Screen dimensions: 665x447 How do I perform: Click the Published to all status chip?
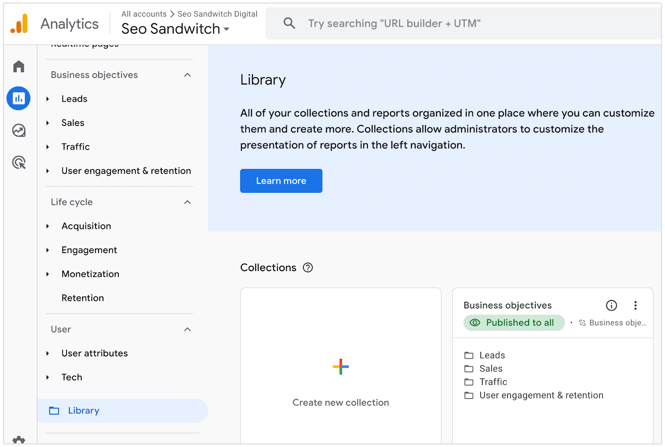(x=514, y=323)
